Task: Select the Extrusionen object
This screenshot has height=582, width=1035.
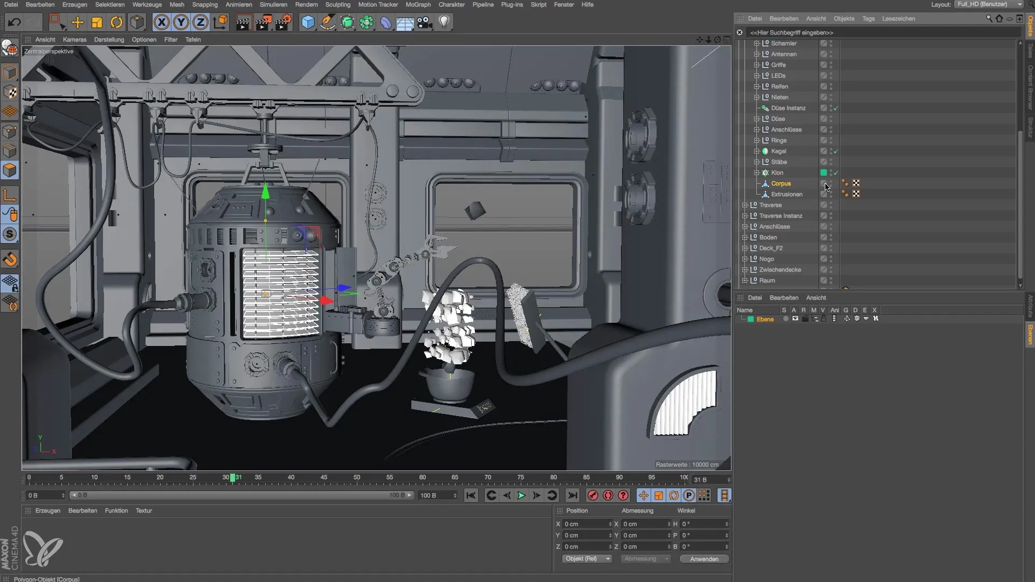Action: (x=786, y=194)
